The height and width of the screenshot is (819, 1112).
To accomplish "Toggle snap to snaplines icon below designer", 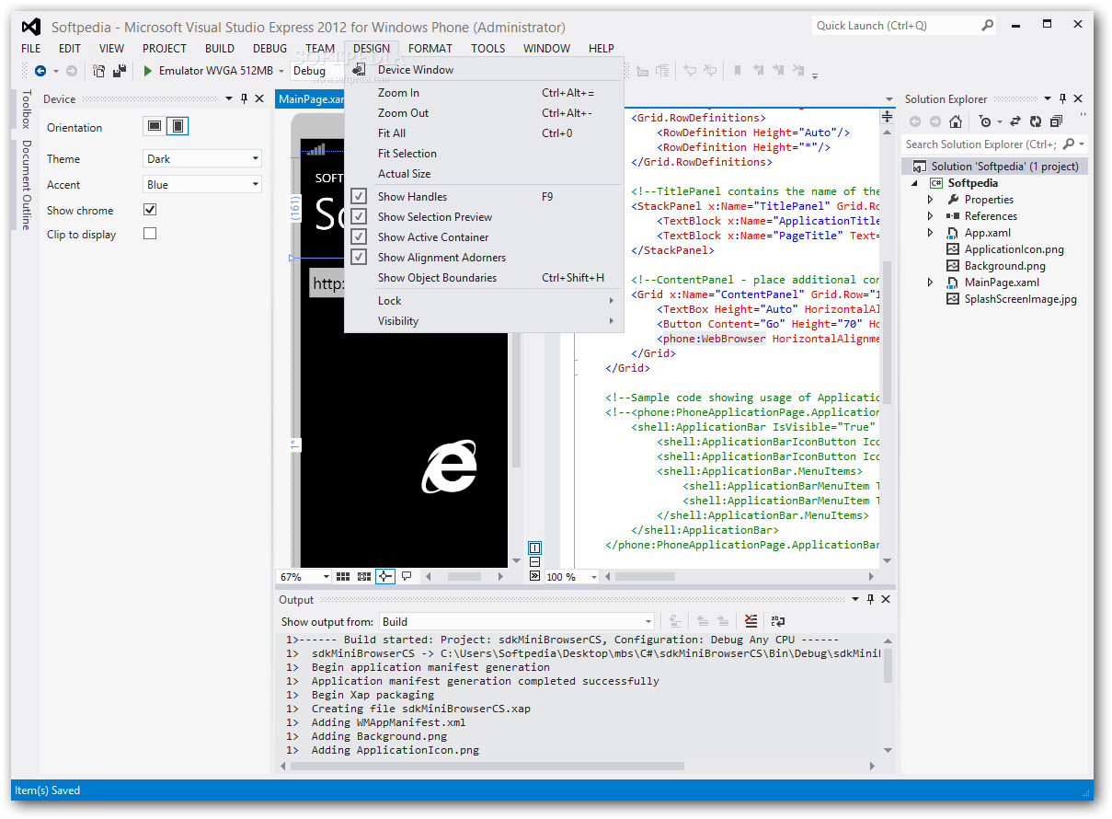I will point(384,576).
